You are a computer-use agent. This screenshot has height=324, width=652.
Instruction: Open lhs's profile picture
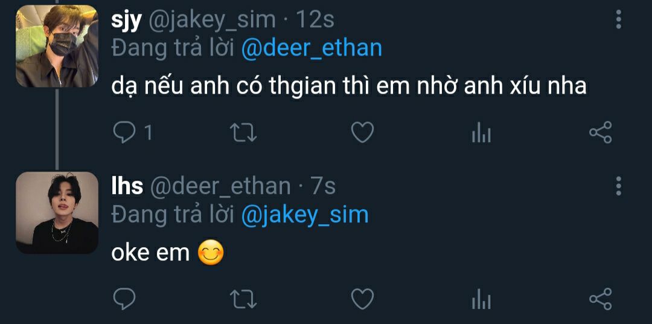[x=57, y=212]
